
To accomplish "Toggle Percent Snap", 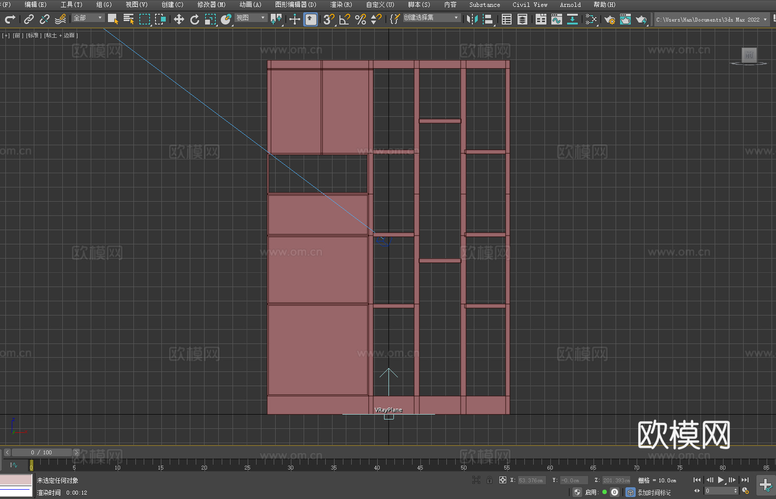I will pos(361,19).
